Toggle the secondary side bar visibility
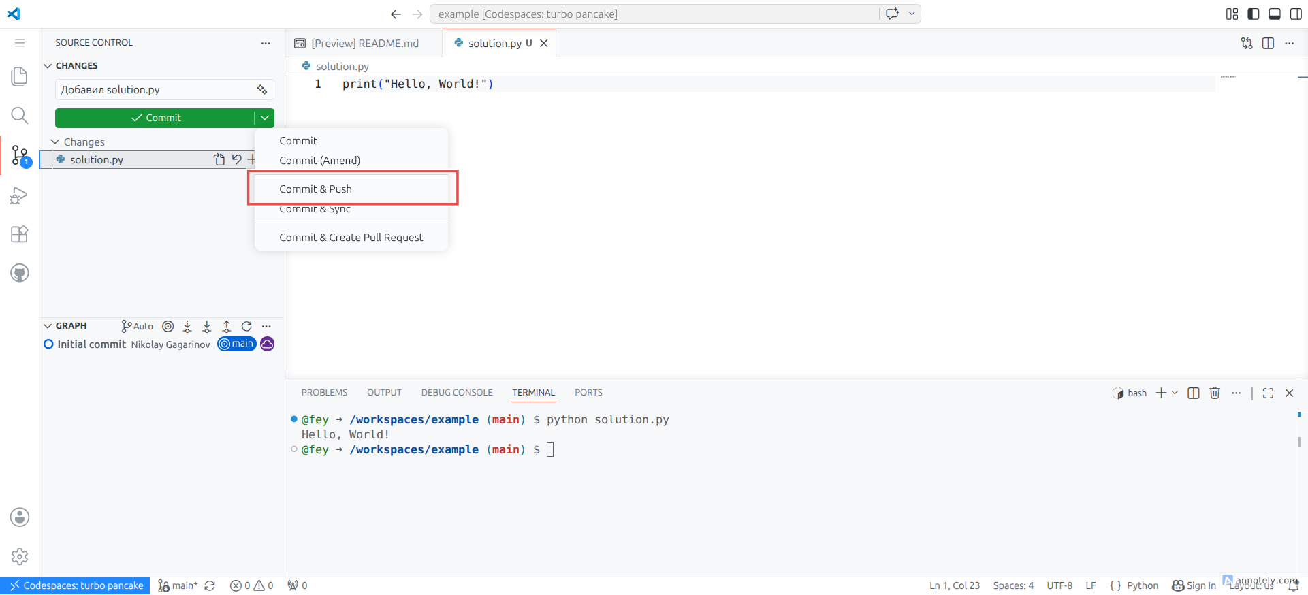This screenshot has height=595, width=1308. (x=1296, y=14)
